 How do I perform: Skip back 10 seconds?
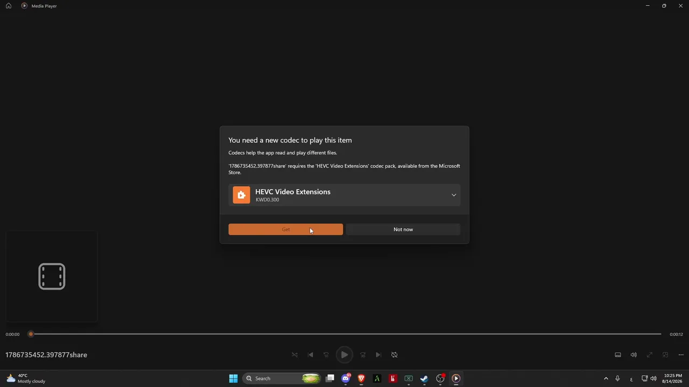pyautogui.click(x=326, y=355)
